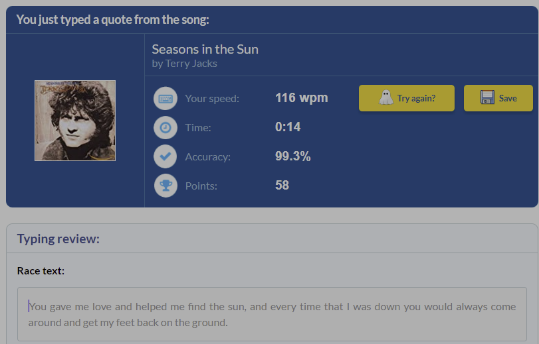Click the 'You just typed a quote' header
539x344 pixels.
[113, 19]
